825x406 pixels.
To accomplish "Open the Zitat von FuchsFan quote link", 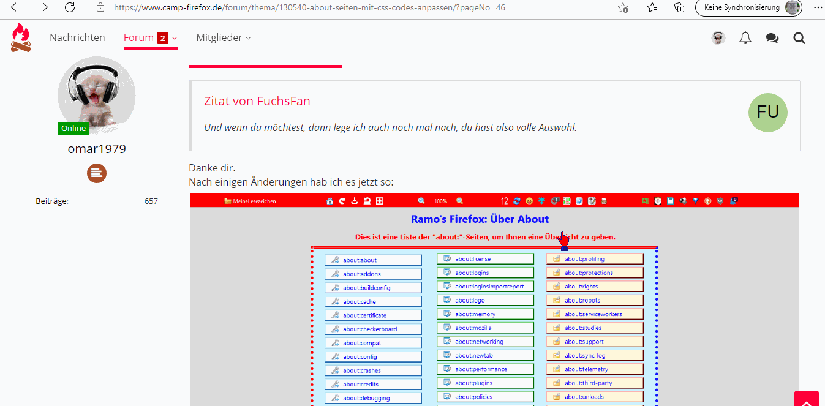I will (x=257, y=101).
